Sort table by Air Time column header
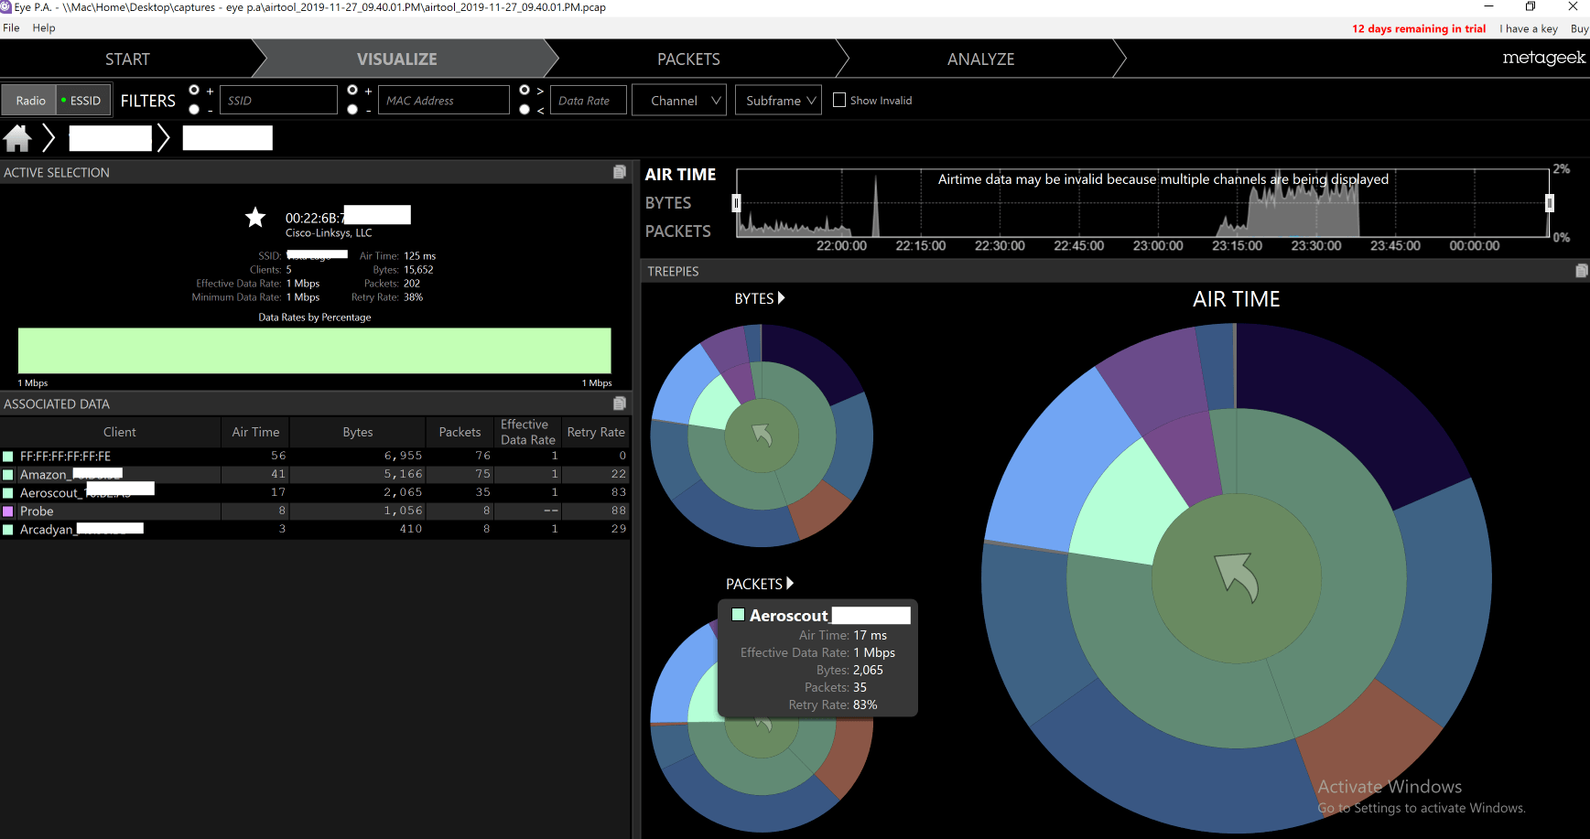Screen dimensions: 1590x839 point(255,432)
